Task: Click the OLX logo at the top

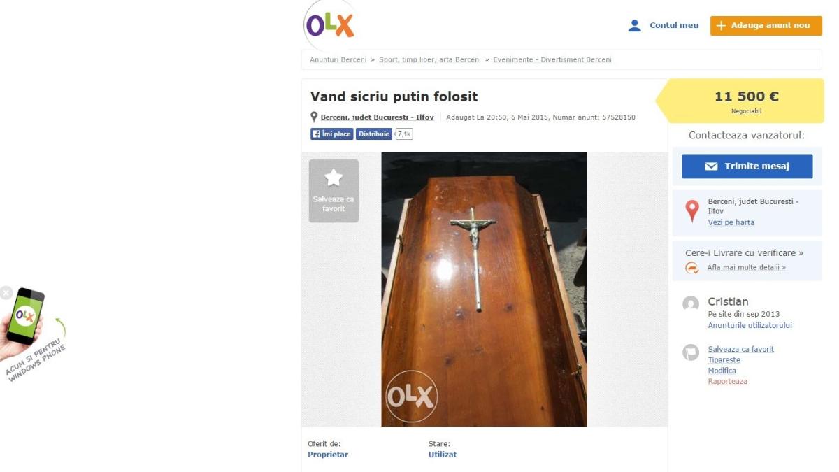Action: tap(331, 25)
